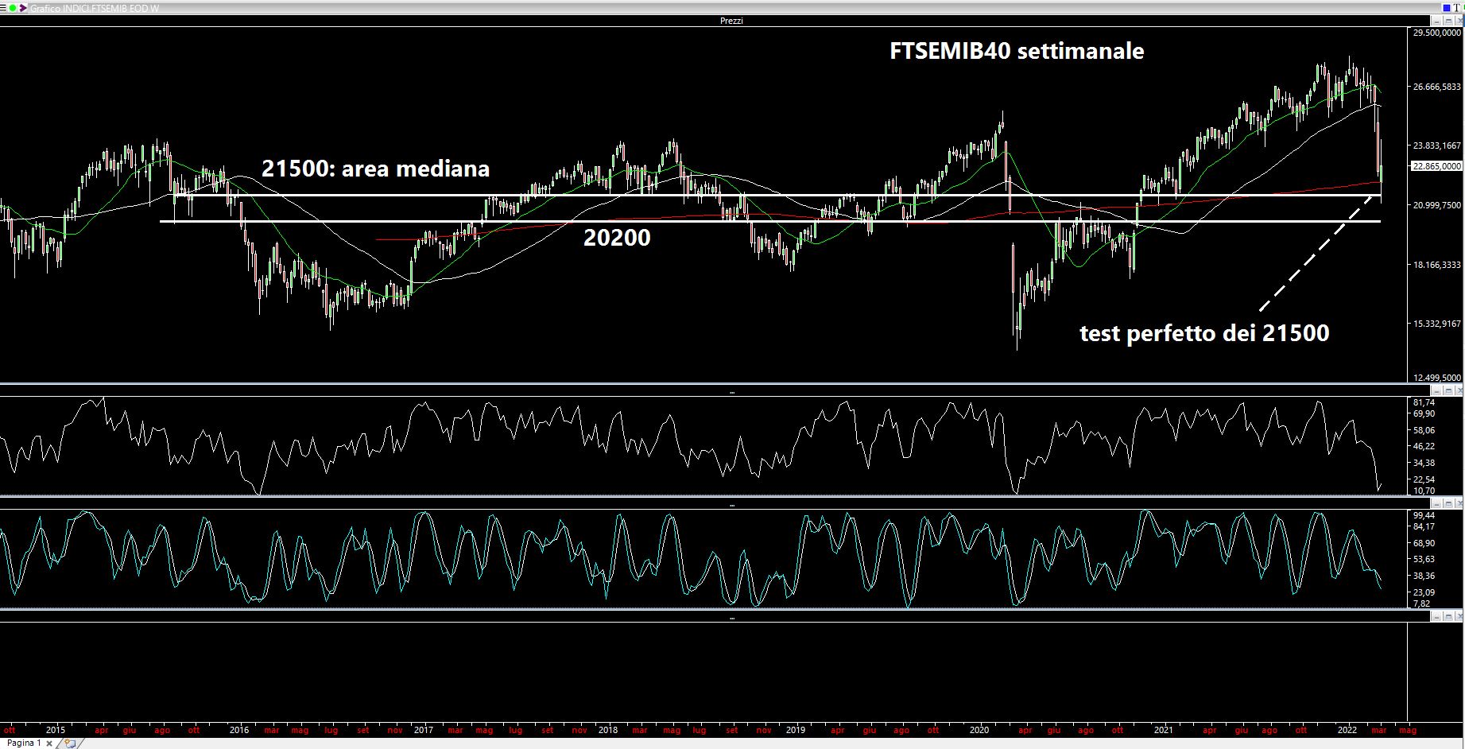Grab the splitter handle below the price panel
The width and height of the screenshot is (1465, 749).
732,392
